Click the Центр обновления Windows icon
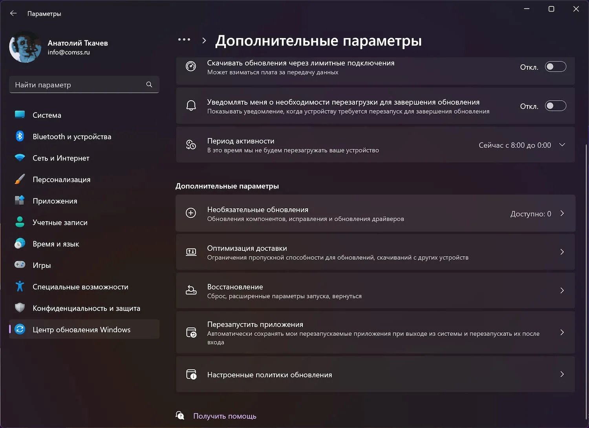 (x=20, y=330)
